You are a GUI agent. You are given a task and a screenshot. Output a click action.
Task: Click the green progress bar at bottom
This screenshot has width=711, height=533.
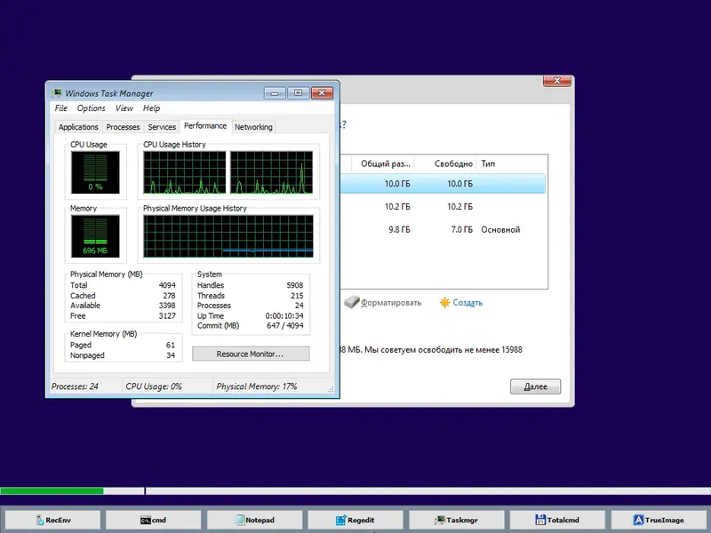coord(53,489)
